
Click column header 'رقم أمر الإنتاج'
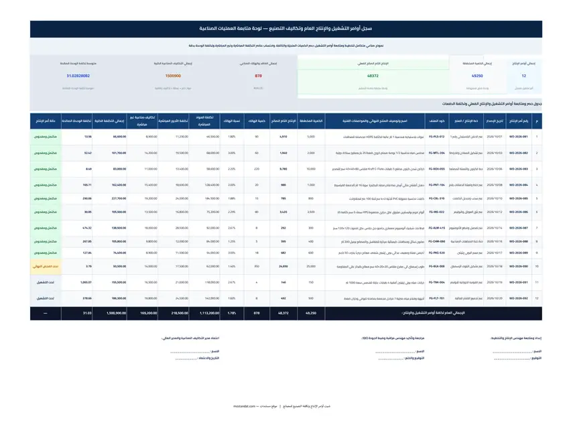coord(519,121)
